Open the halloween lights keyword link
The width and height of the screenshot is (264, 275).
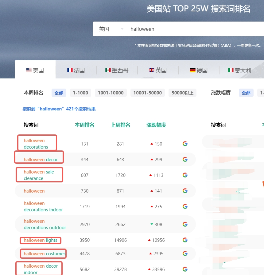point(41,240)
